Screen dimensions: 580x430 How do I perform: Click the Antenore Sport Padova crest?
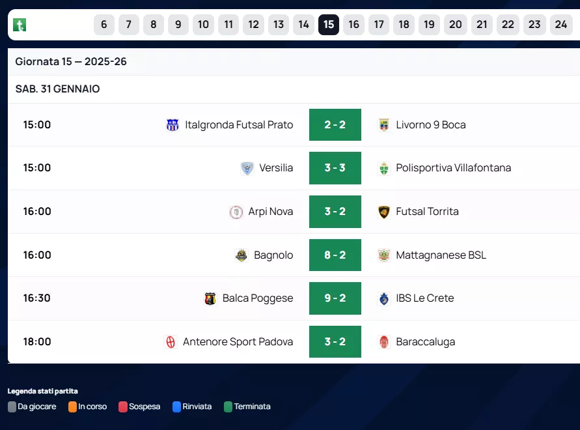pos(171,342)
